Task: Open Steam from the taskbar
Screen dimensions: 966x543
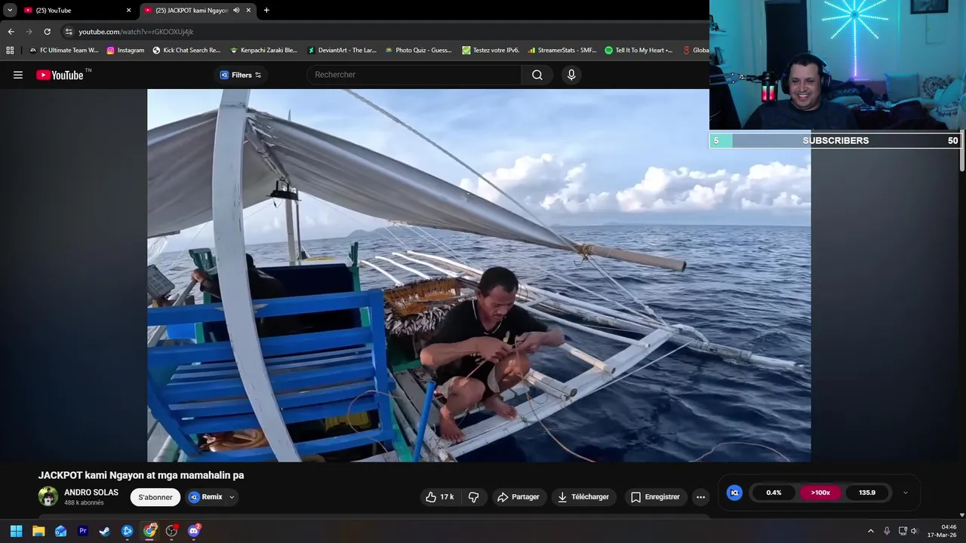Action: pyautogui.click(x=105, y=531)
